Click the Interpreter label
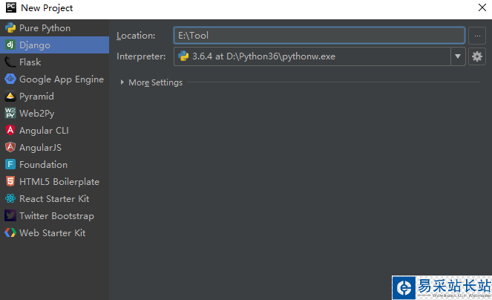Image resolution: width=492 pixels, height=300 pixels. coord(141,56)
